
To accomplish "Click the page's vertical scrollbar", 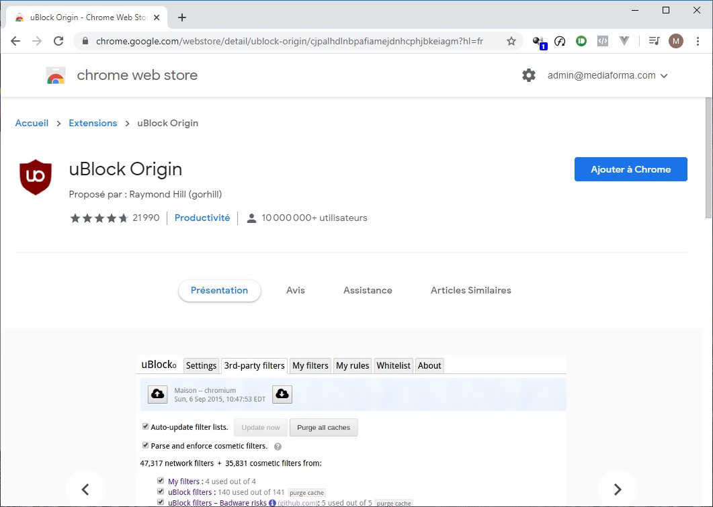I will (708, 158).
